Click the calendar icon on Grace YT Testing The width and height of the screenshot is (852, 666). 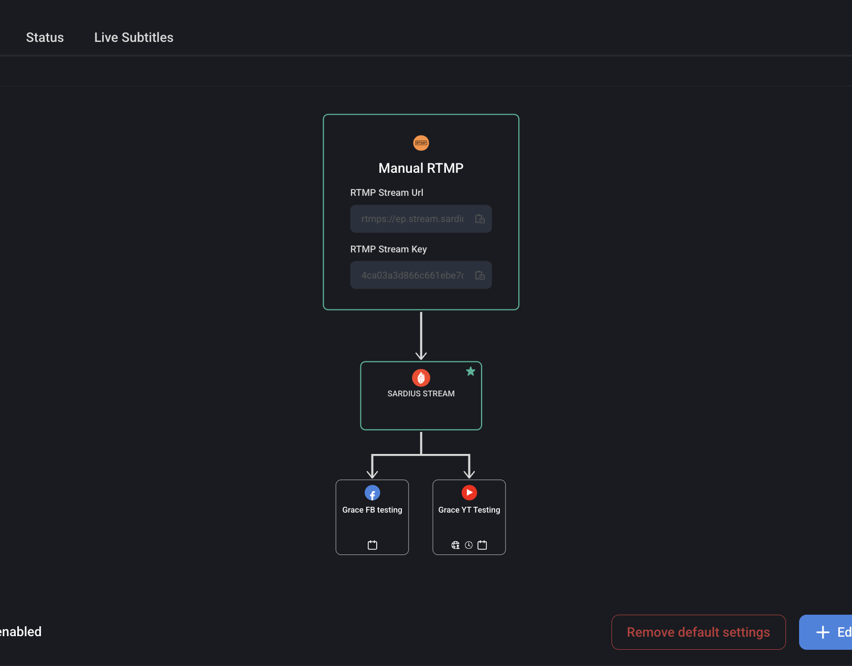point(482,545)
